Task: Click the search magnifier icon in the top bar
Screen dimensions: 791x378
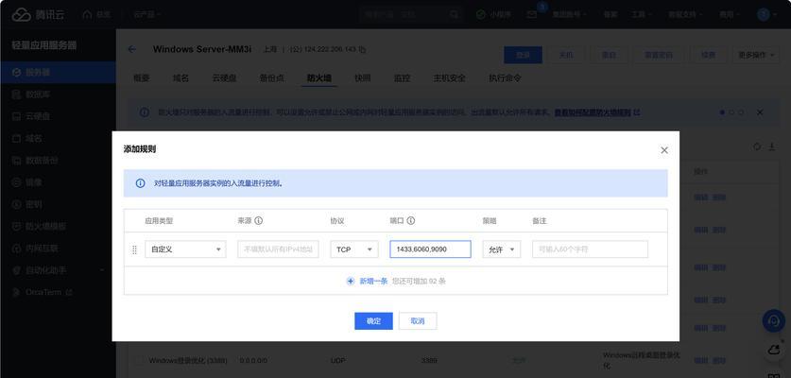Action: pyautogui.click(x=454, y=14)
